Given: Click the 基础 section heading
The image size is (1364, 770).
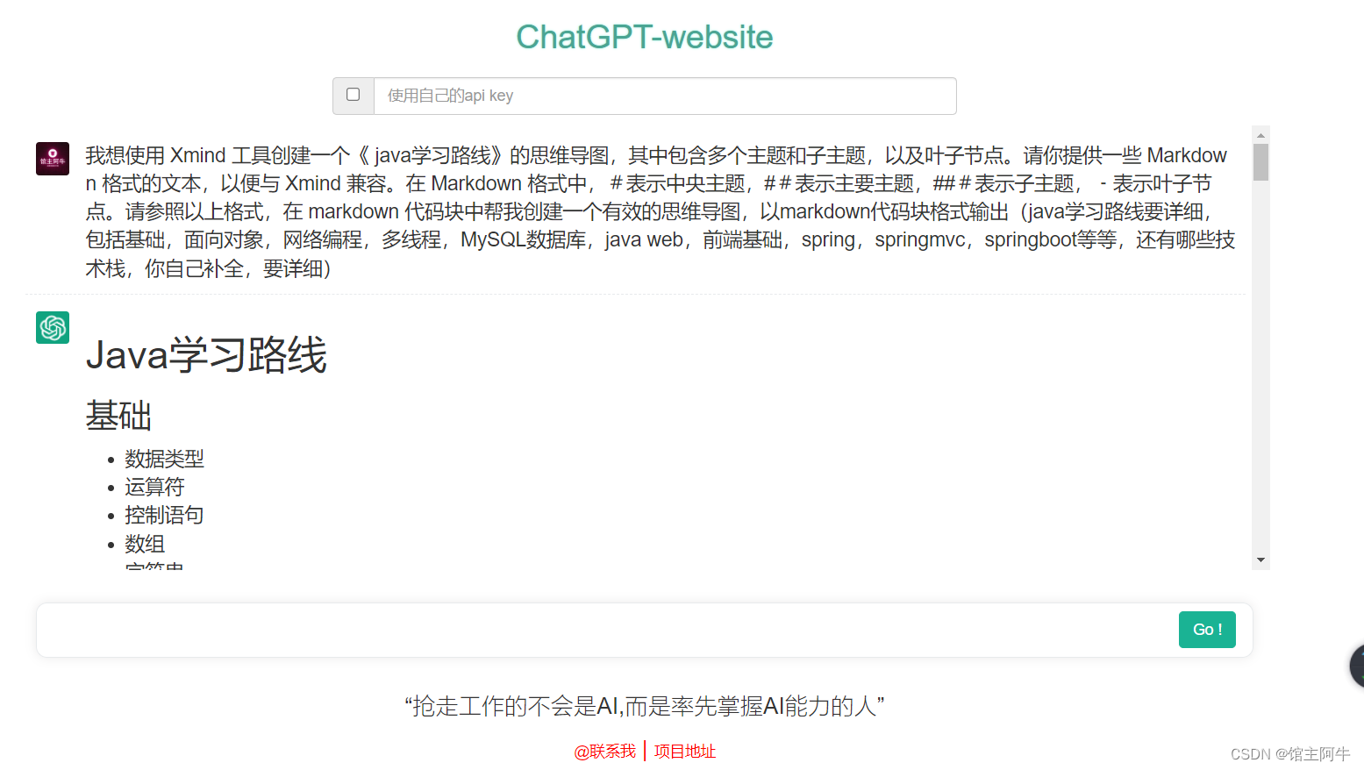Looking at the screenshot, I should (118, 416).
